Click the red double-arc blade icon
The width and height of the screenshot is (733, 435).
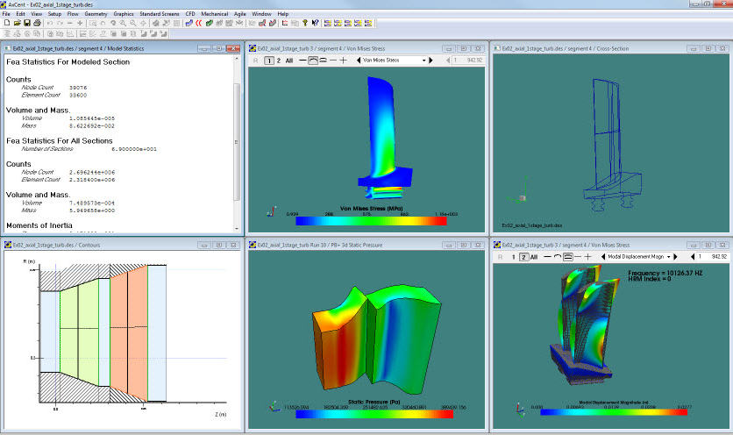[x=199, y=23]
